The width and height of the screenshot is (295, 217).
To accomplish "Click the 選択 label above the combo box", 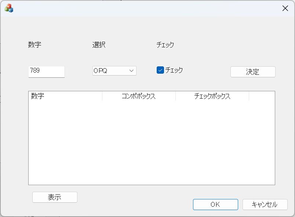I will coord(99,45).
